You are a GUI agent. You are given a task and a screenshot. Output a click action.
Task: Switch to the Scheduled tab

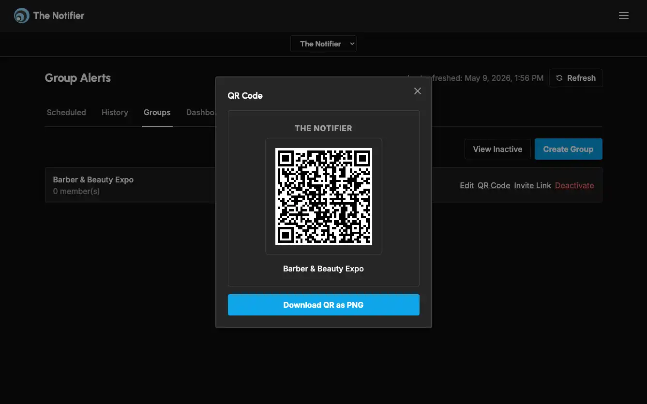[66, 112]
